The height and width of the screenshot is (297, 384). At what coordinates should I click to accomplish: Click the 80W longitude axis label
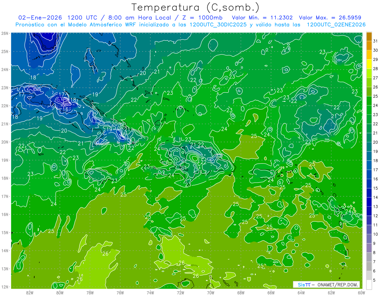pos(60,293)
